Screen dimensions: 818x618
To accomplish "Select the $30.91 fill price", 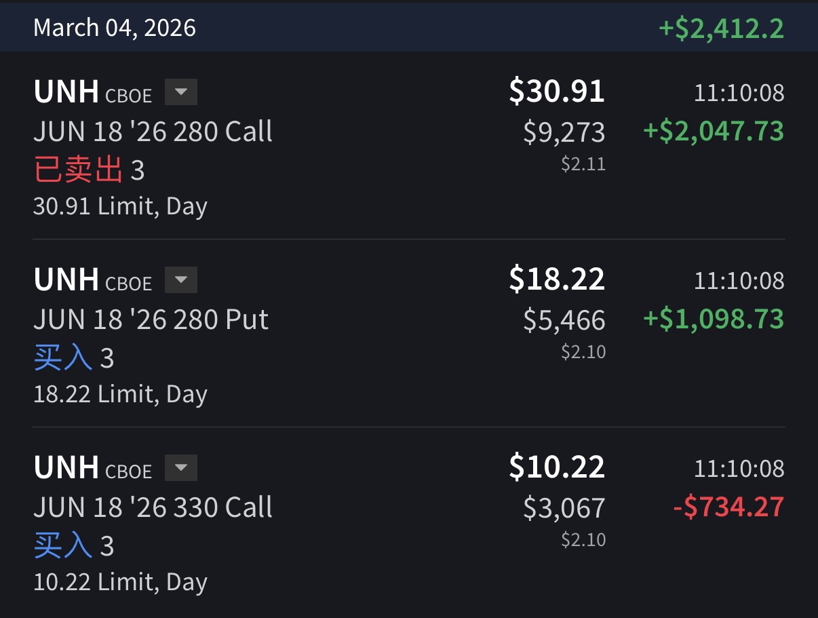I will pyautogui.click(x=557, y=92).
